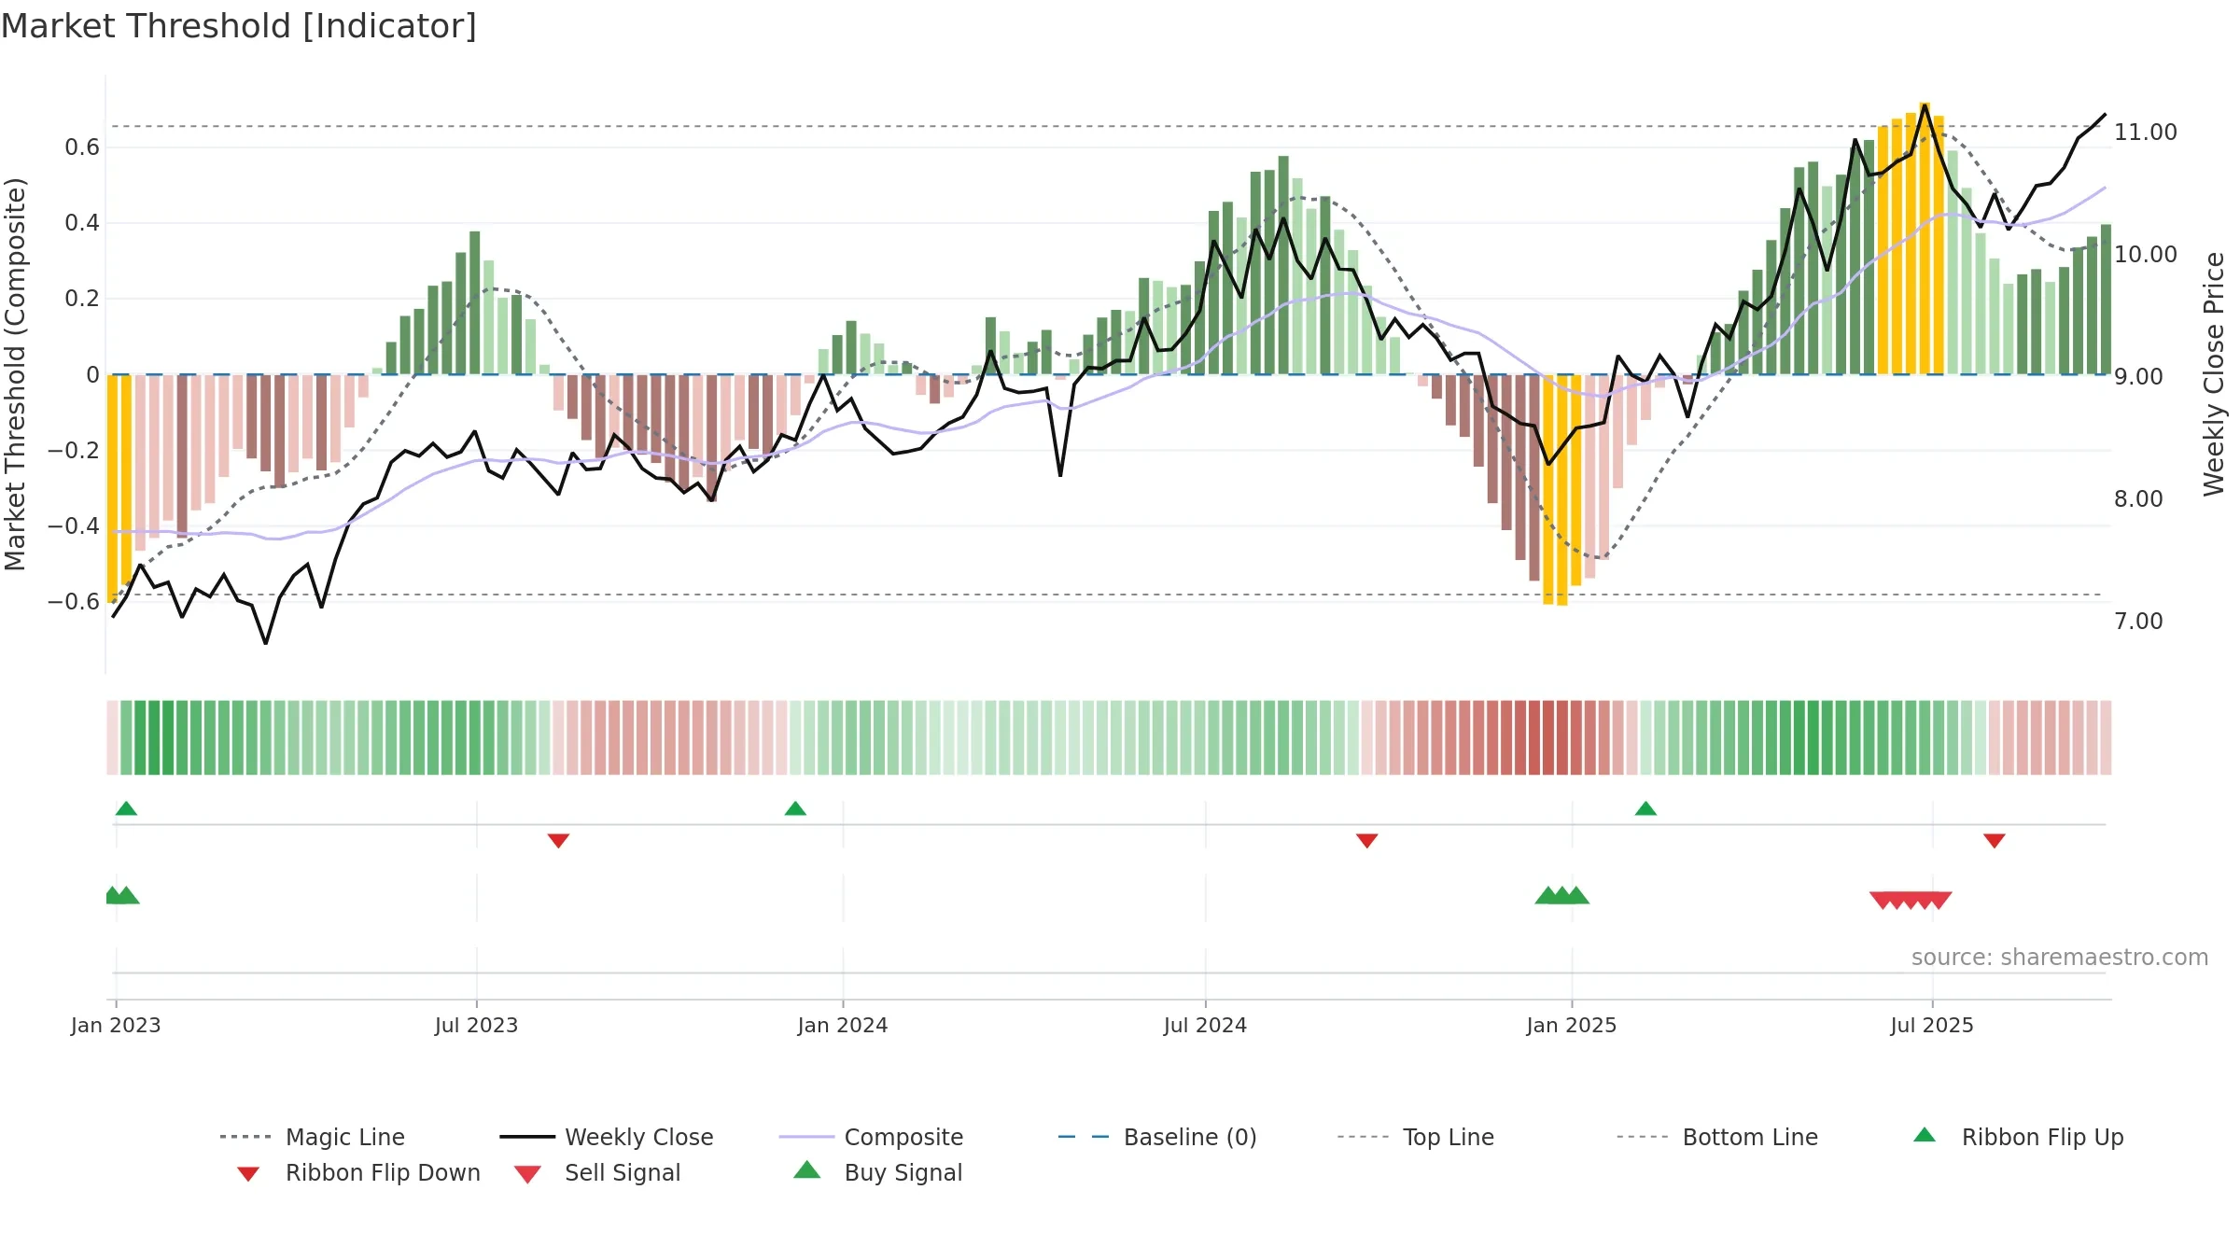Select the Ribbon Flip Down marker near Sep 2024
The image size is (2240, 1260).
pyautogui.click(x=1366, y=841)
